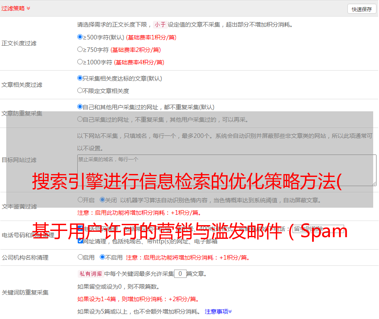Toggle the 网址清理 checkbox
Screen dimensions: 379x319
point(80,241)
